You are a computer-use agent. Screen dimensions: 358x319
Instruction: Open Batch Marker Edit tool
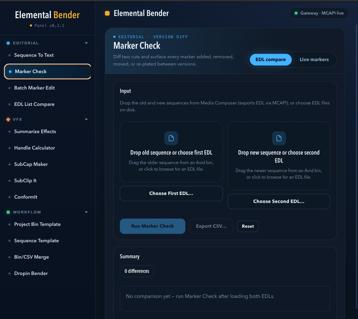(x=47, y=88)
